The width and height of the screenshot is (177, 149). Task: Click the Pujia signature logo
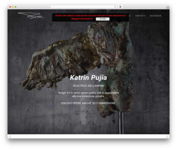click(x=31, y=15)
